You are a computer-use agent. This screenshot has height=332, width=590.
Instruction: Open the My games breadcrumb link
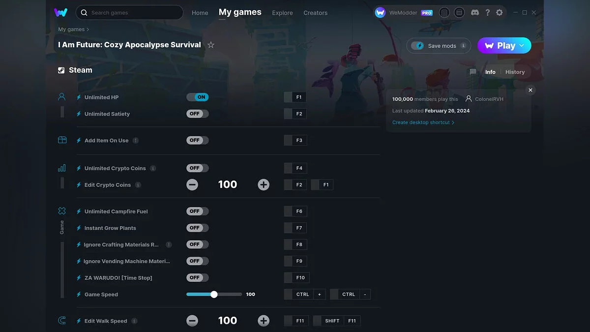[x=71, y=30]
